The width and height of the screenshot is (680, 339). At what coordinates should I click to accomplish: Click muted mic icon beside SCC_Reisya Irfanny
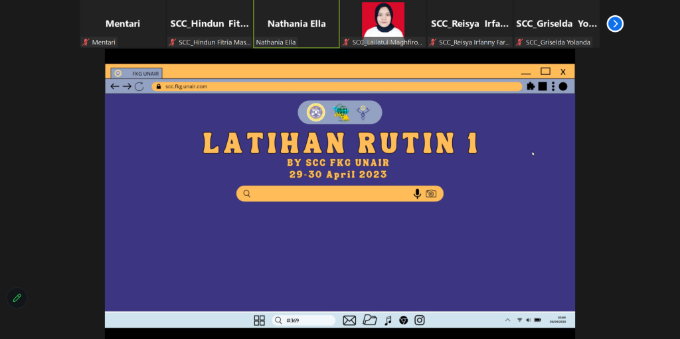coord(433,42)
